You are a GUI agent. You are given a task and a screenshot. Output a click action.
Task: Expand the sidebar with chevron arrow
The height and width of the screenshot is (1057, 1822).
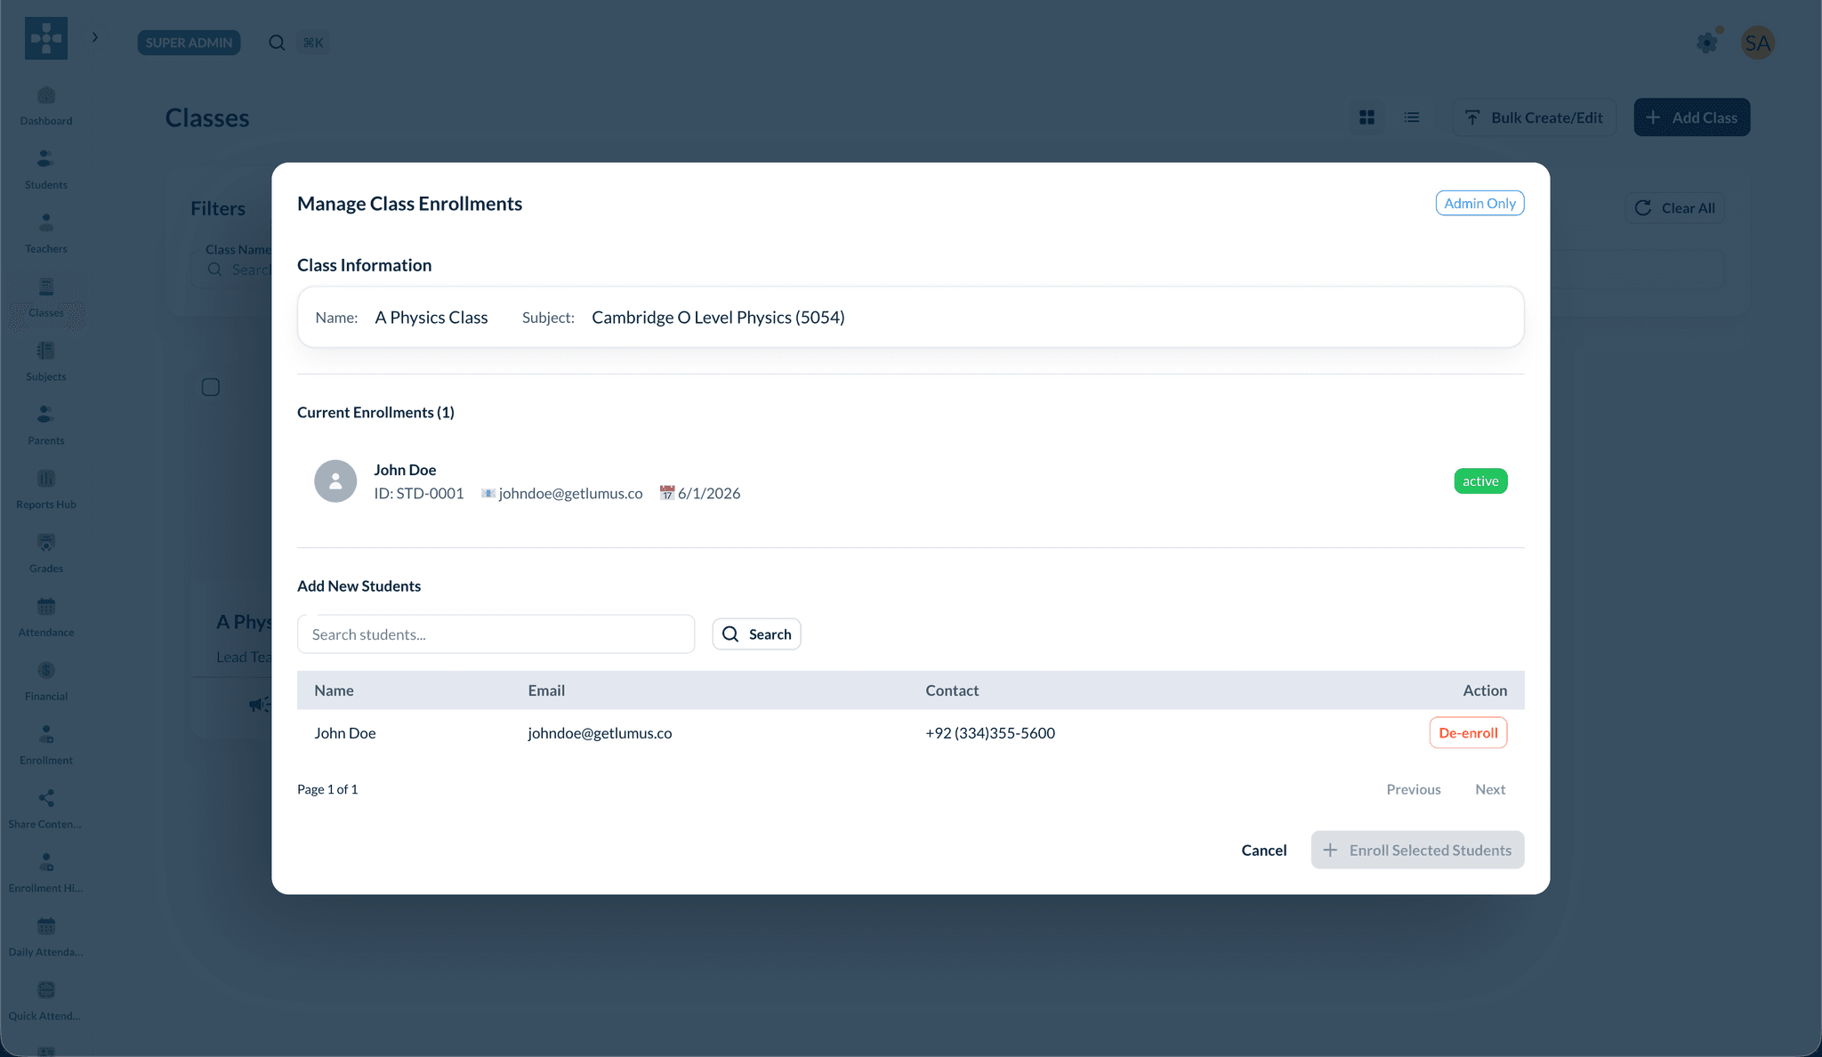pyautogui.click(x=95, y=37)
